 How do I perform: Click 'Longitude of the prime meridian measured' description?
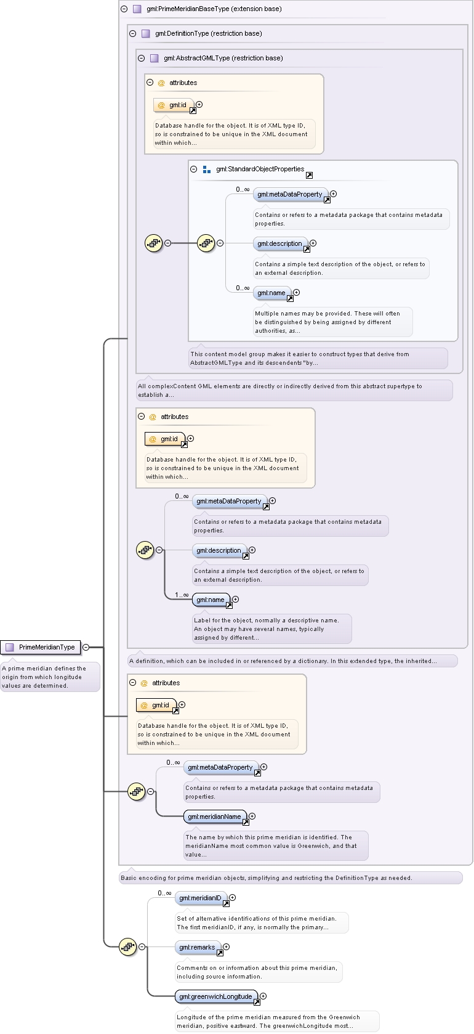click(277, 1021)
